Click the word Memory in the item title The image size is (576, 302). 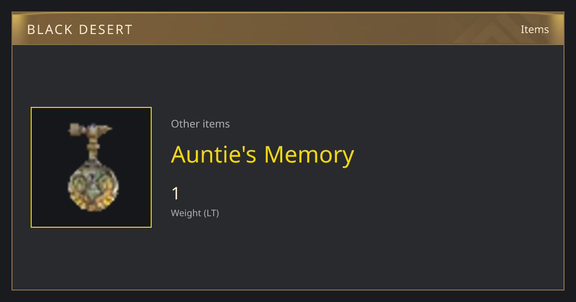click(309, 154)
